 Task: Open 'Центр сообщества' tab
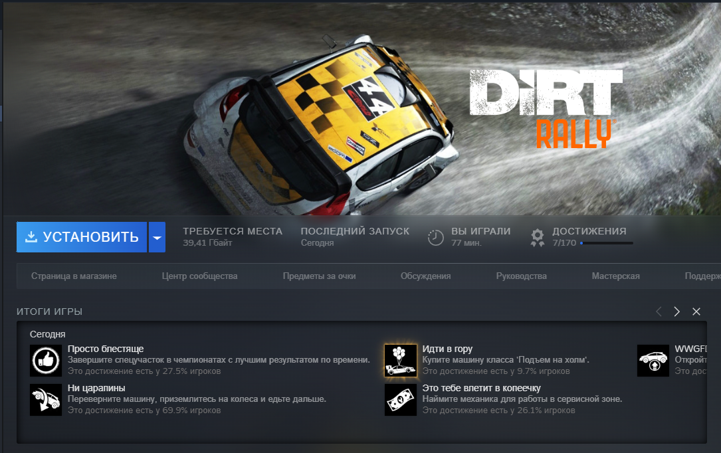(199, 276)
